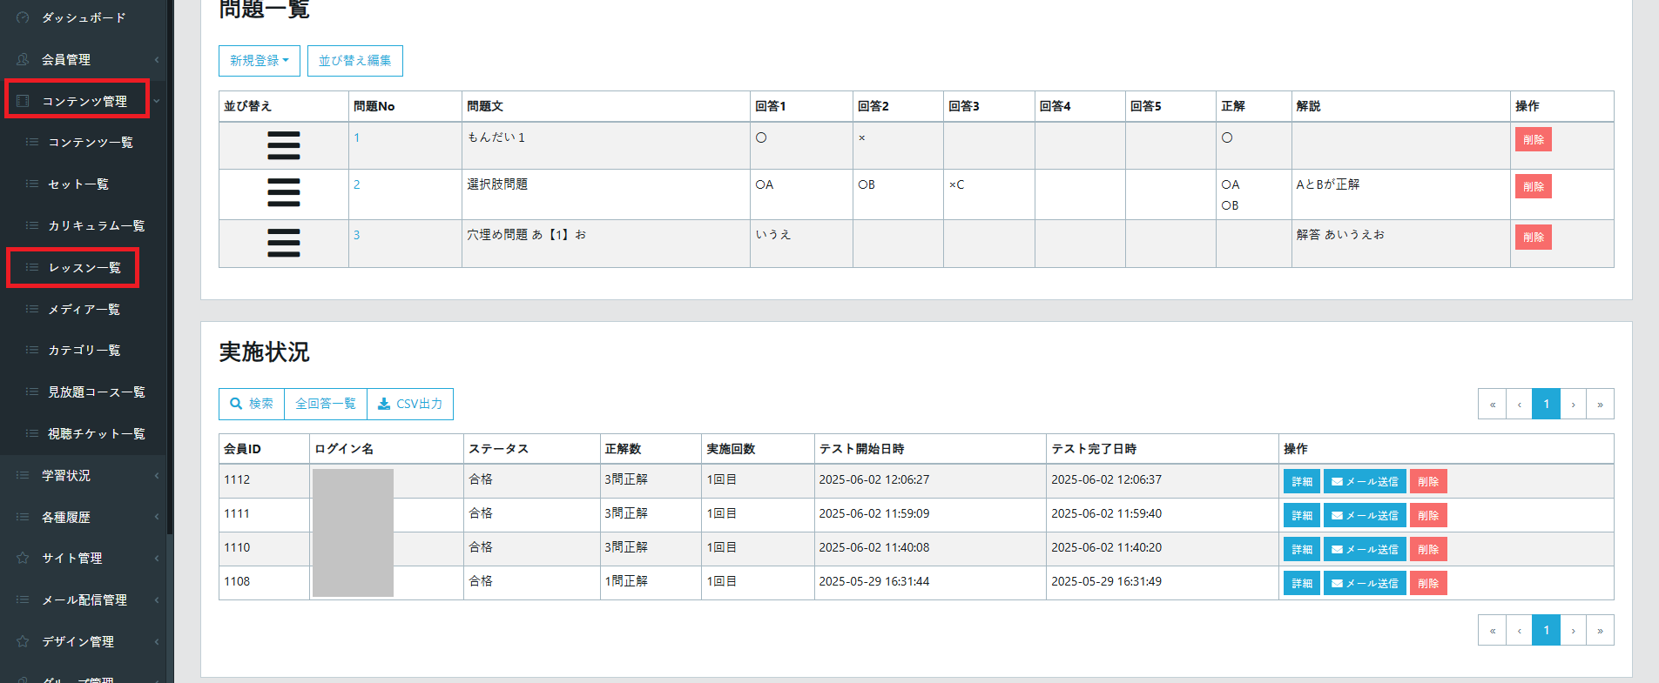Viewport: 1659px width, 683px height.
Task: Click the 並び替え編集 button
Action: (354, 61)
